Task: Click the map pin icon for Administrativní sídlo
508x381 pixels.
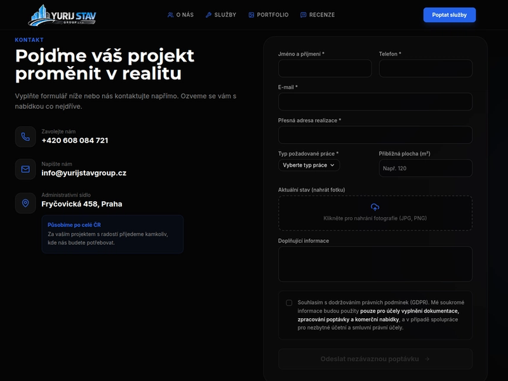Action: [x=25, y=203]
